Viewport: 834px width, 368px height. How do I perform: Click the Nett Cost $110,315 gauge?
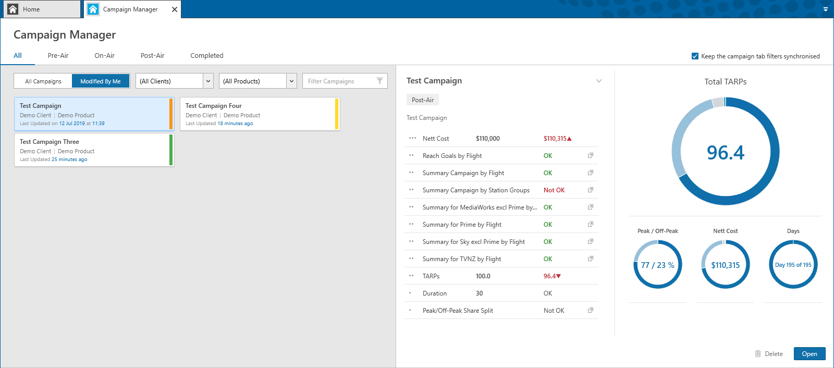coord(726,264)
